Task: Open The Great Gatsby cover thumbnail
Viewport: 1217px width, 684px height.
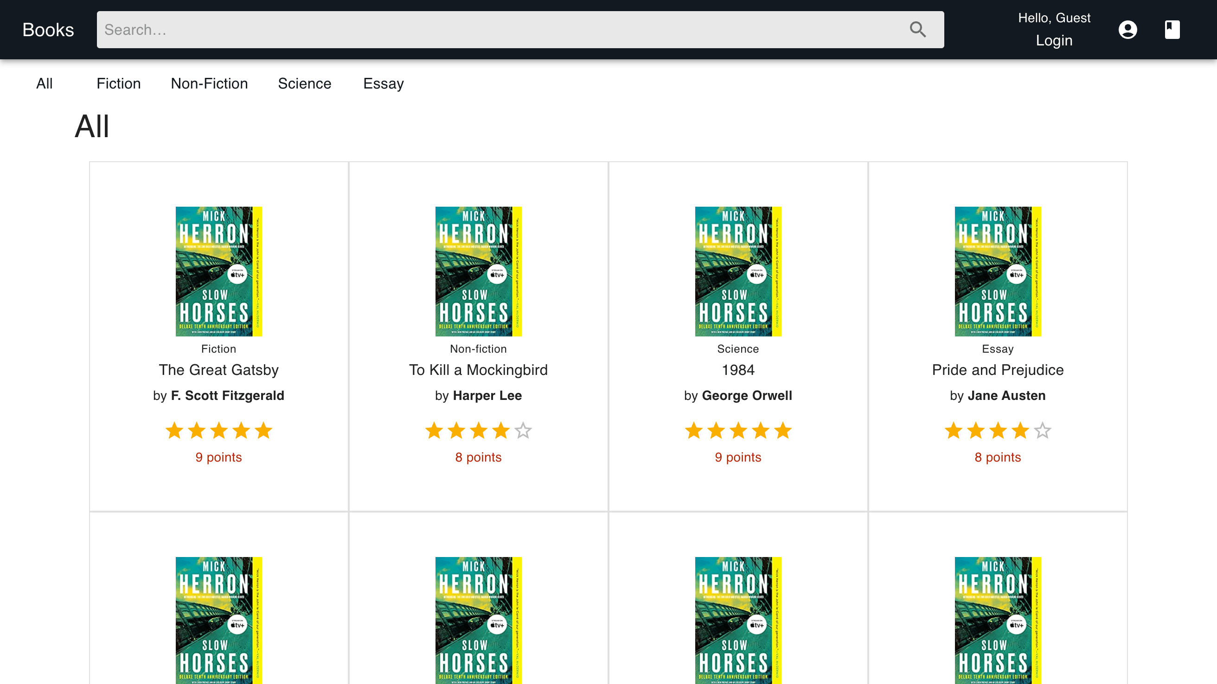Action: pyautogui.click(x=218, y=272)
